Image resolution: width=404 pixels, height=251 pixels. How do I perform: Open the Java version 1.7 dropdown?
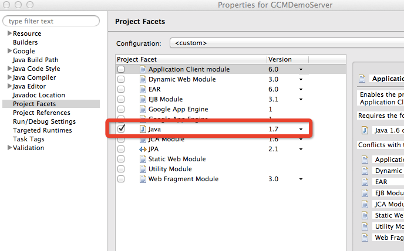tap(301, 128)
